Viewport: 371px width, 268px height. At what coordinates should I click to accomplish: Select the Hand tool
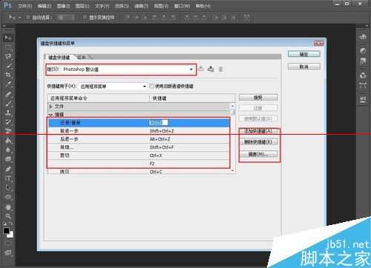tap(8, 207)
